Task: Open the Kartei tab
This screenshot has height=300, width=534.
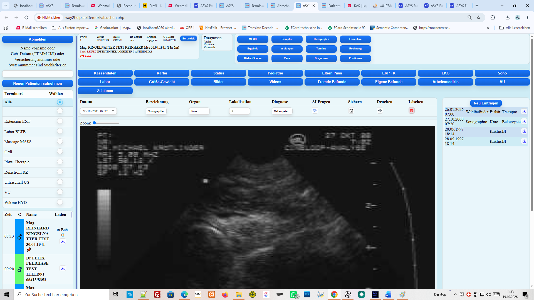Action: (162, 73)
